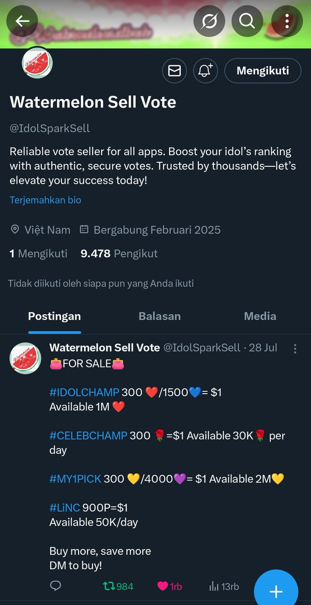Reply using the comment bubble icon

tap(55, 586)
